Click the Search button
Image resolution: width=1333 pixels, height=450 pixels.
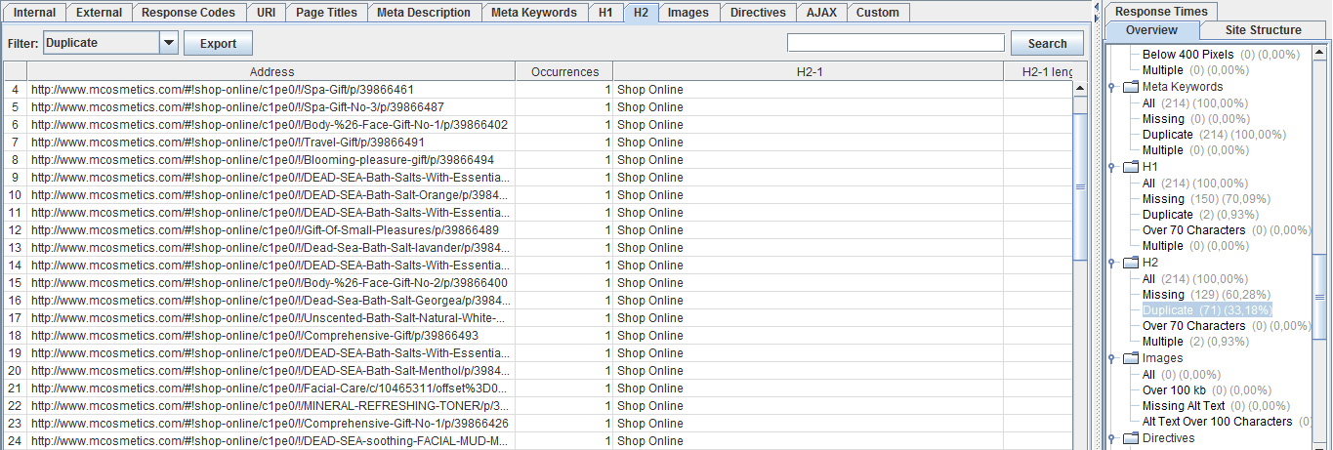tap(1047, 43)
